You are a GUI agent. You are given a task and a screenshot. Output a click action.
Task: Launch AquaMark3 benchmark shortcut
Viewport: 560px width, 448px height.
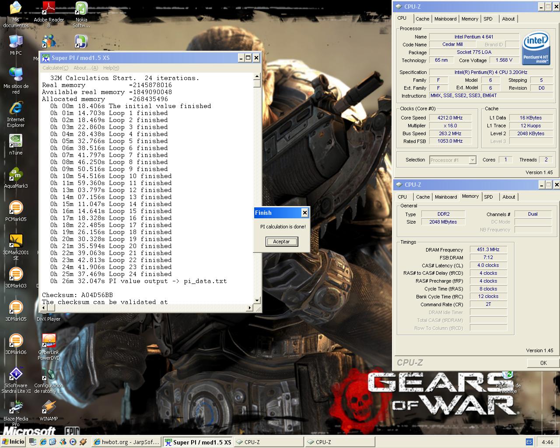click(16, 178)
